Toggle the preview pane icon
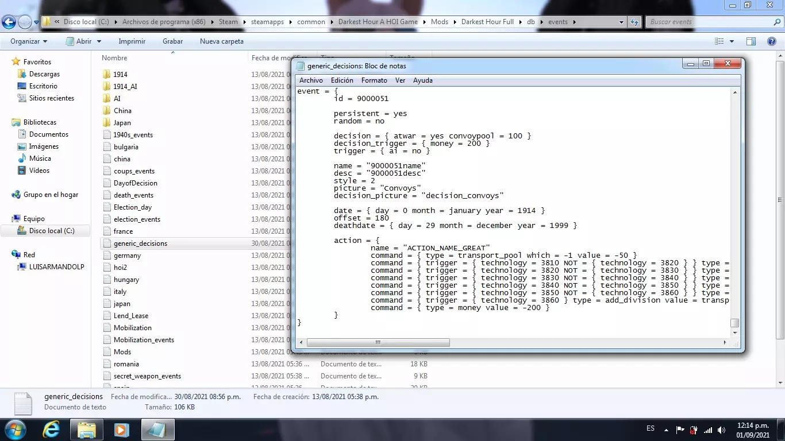Viewport: 785px width, 441px height. point(751,41)
